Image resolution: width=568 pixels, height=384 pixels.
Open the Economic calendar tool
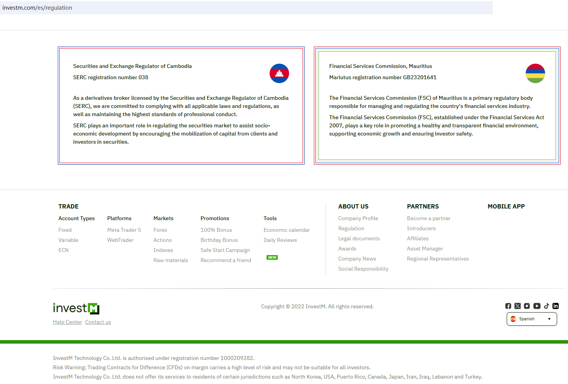pos(287,230)
